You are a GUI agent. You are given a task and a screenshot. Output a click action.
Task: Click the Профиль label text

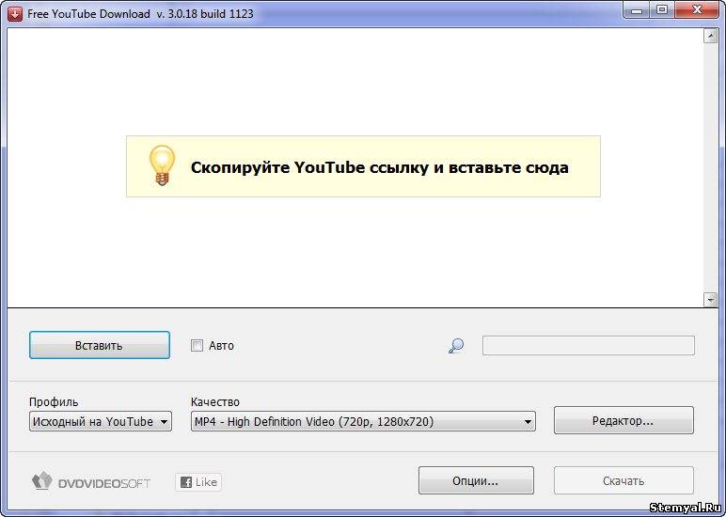(54, 401)
